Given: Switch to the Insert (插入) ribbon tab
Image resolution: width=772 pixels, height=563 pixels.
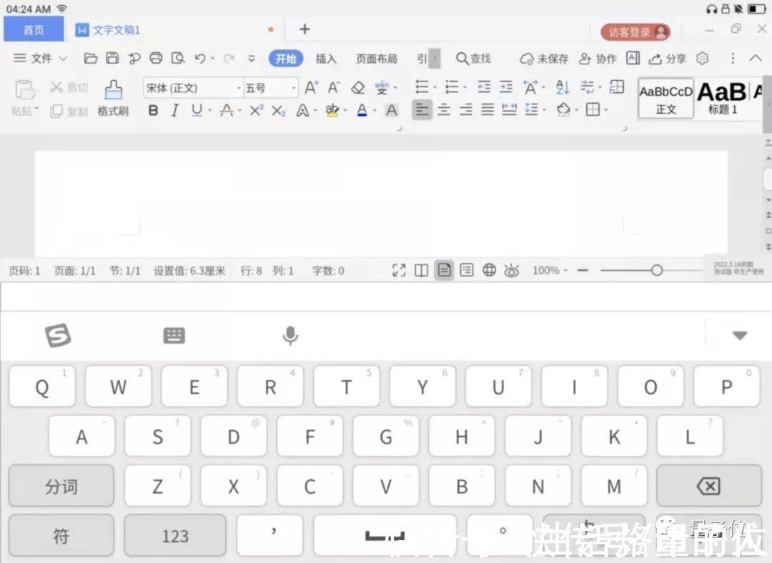Looking at the screenshot, I should (326, 59).
